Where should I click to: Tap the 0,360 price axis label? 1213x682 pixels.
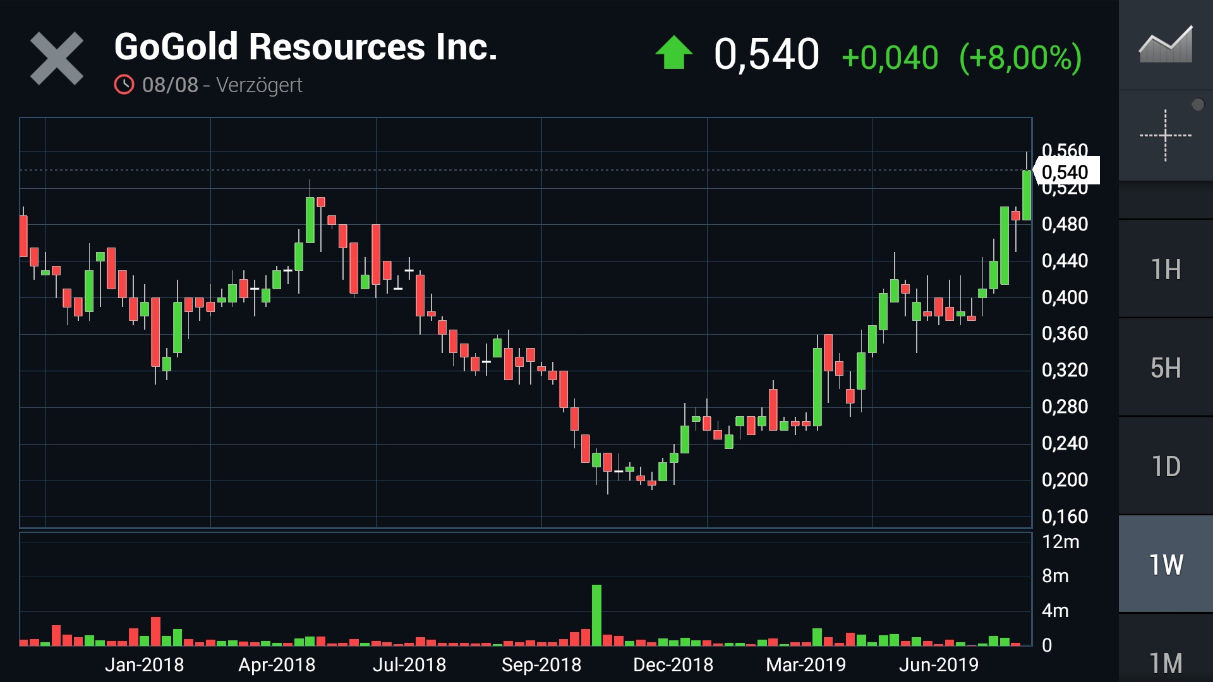pyautogui.click(x=1065, y=333)
